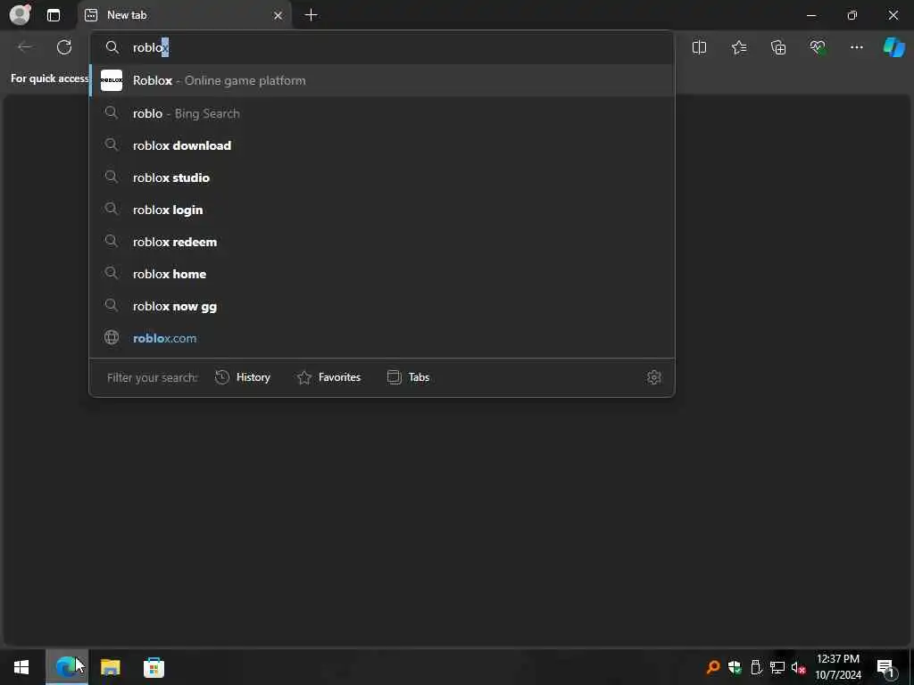Click the orange search tray icon
The image size is (914, 685).
click(x=712, y=667)
